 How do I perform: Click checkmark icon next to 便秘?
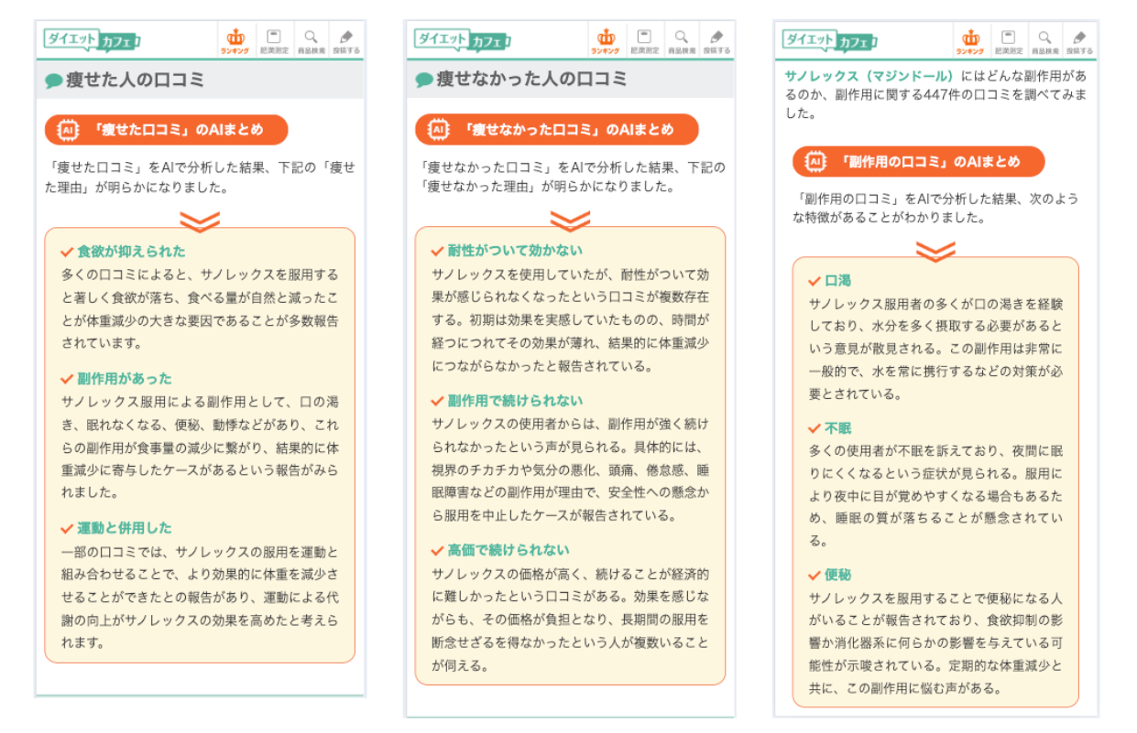coord(814,575)
